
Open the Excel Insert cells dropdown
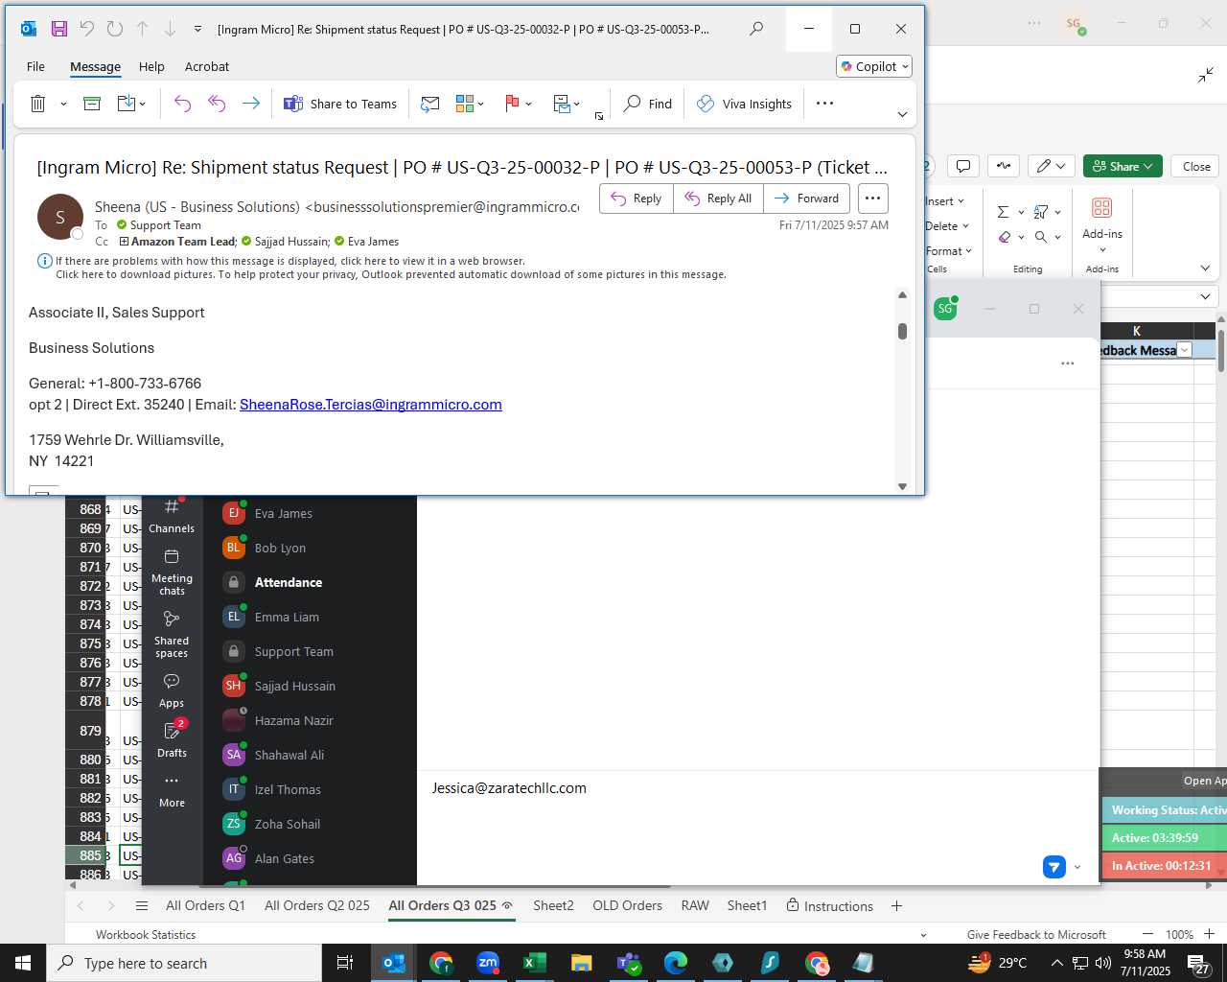[x=945, y=201]
